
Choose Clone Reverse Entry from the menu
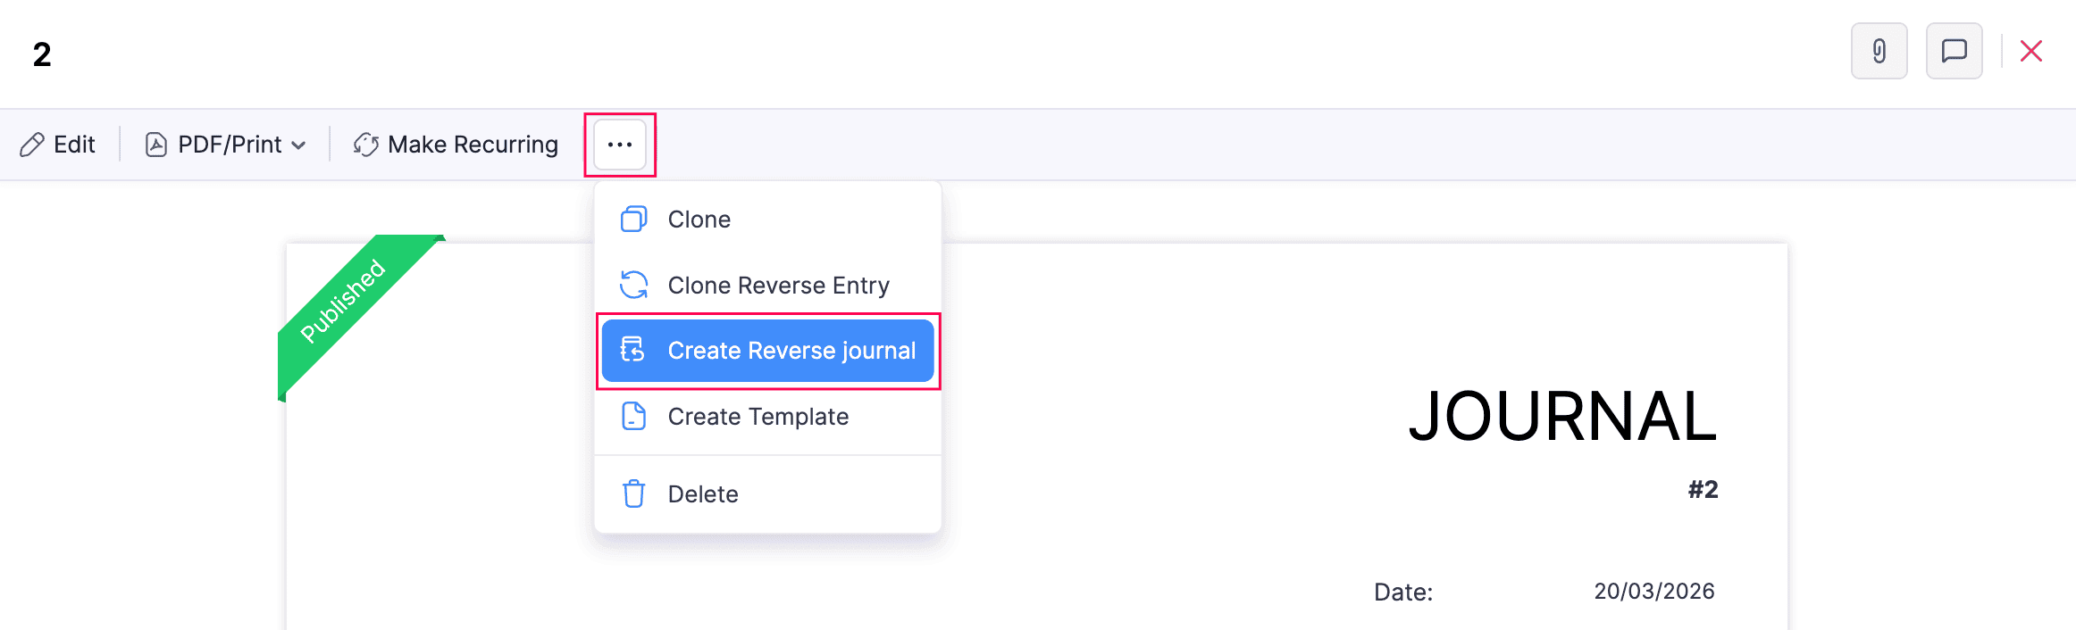pos(778,285)
